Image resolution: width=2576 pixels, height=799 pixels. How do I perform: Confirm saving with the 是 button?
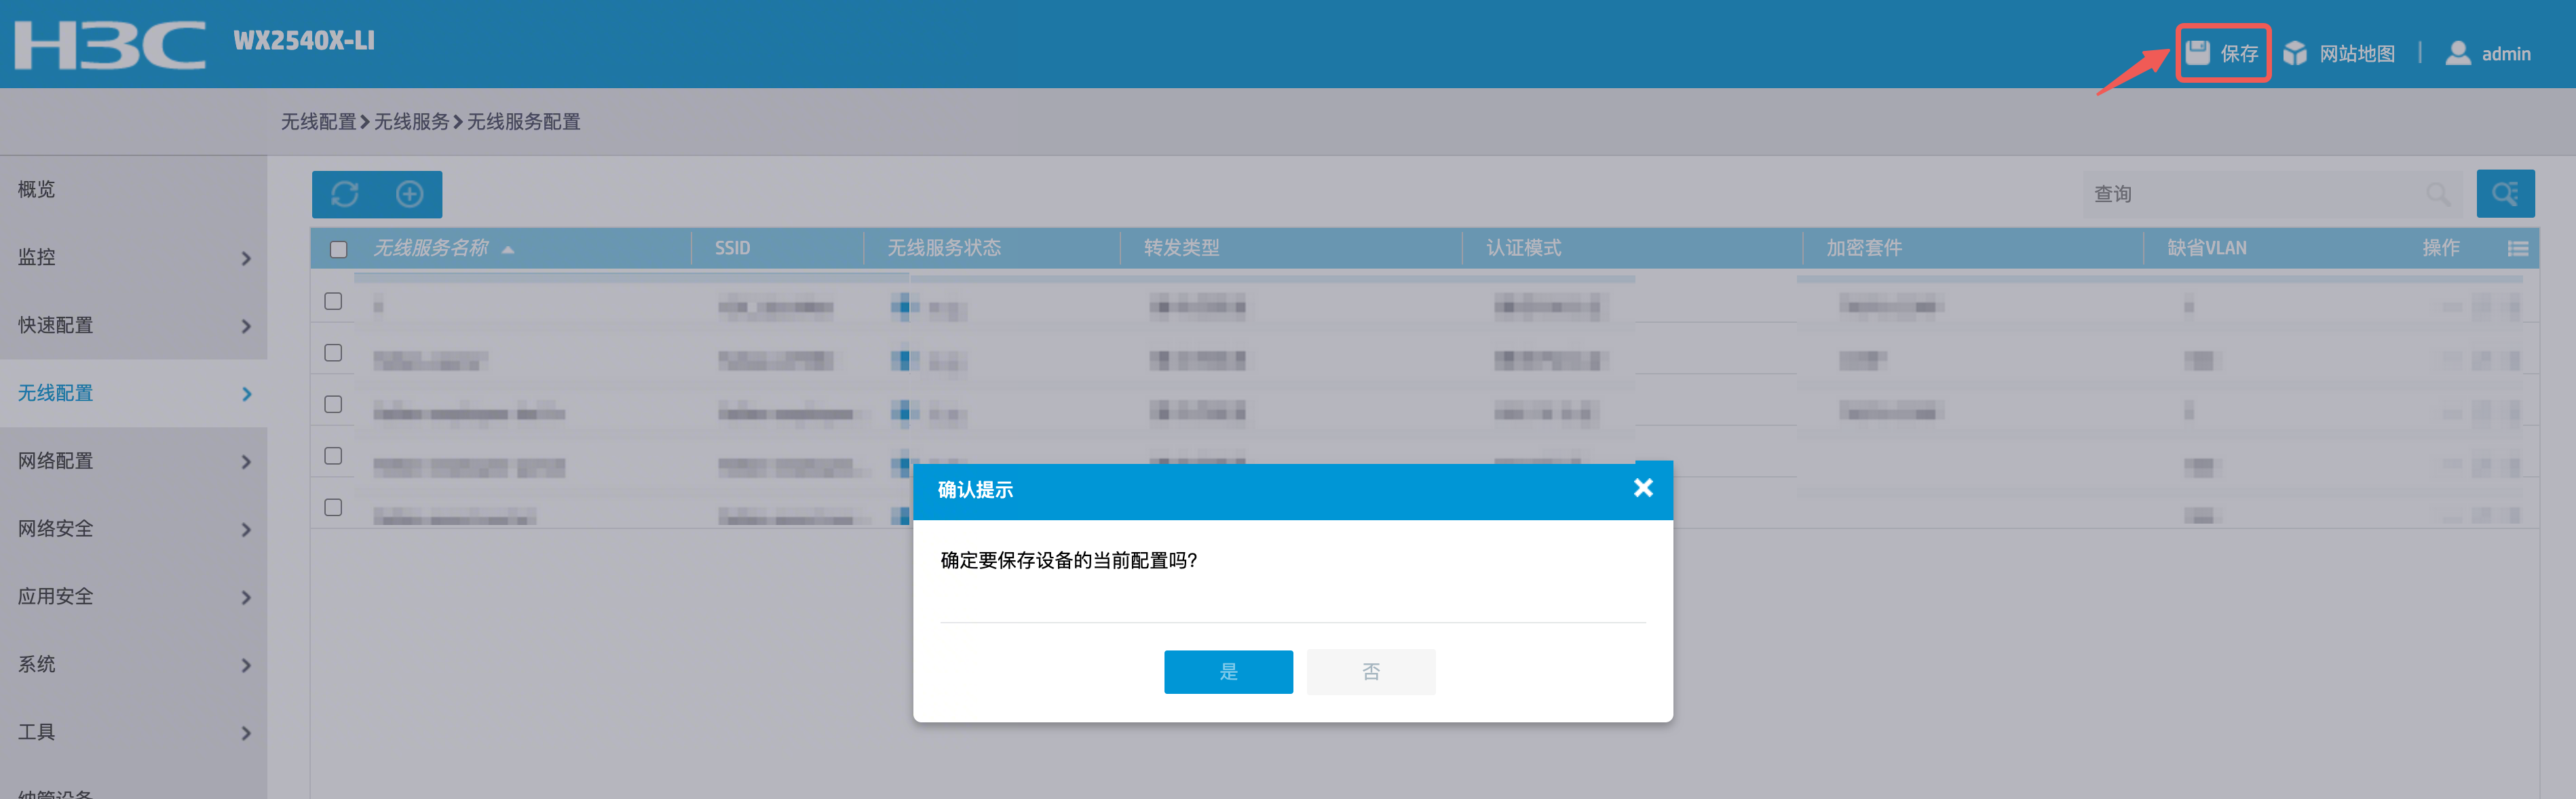[x=1228, y=672]
